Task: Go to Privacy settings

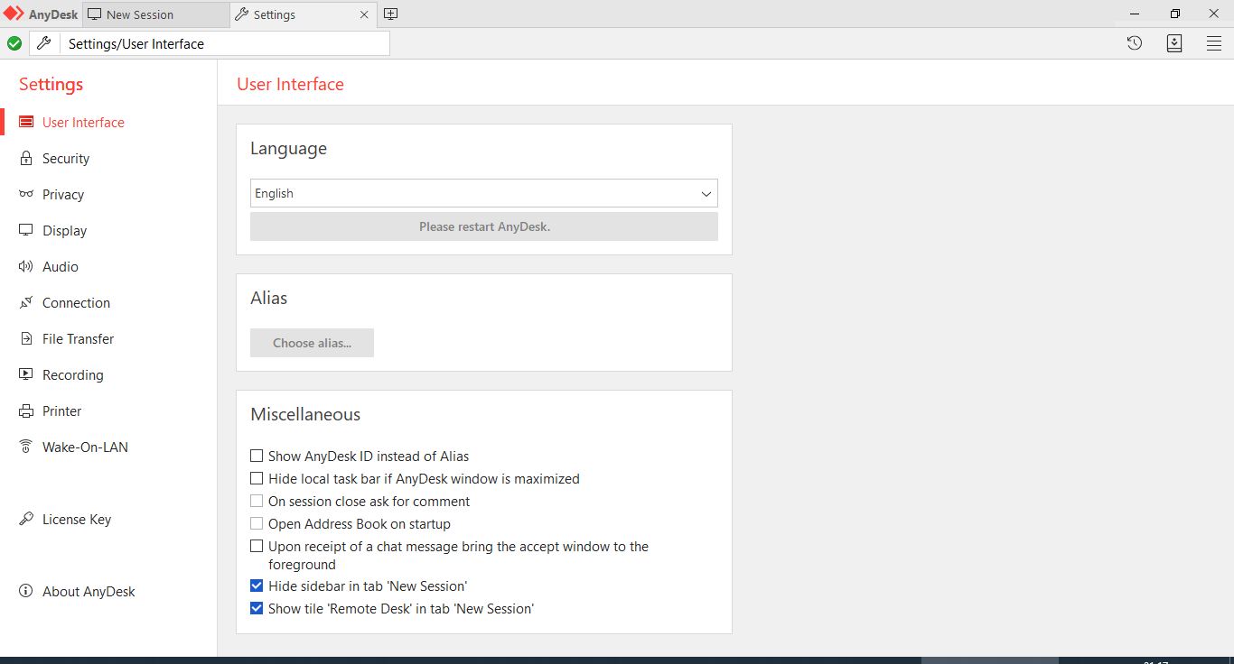Action: [63, 195]
